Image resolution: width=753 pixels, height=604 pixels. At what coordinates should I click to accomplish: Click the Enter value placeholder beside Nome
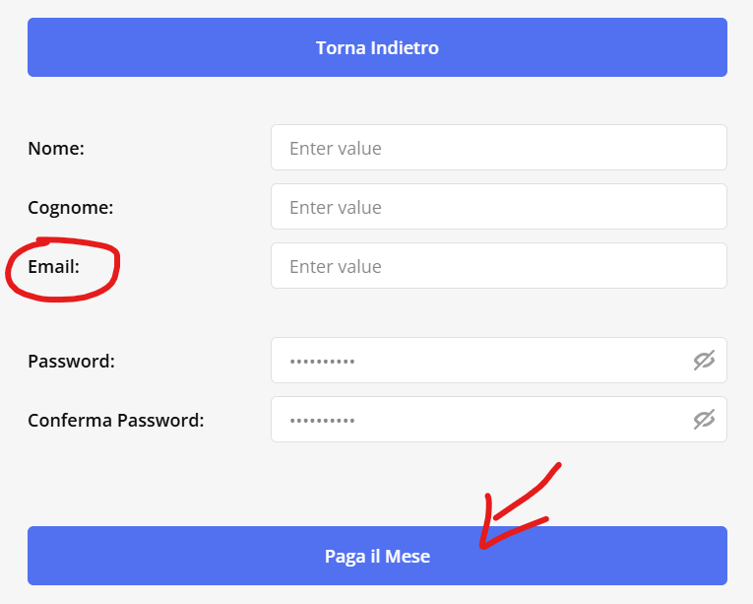point(336,148)
